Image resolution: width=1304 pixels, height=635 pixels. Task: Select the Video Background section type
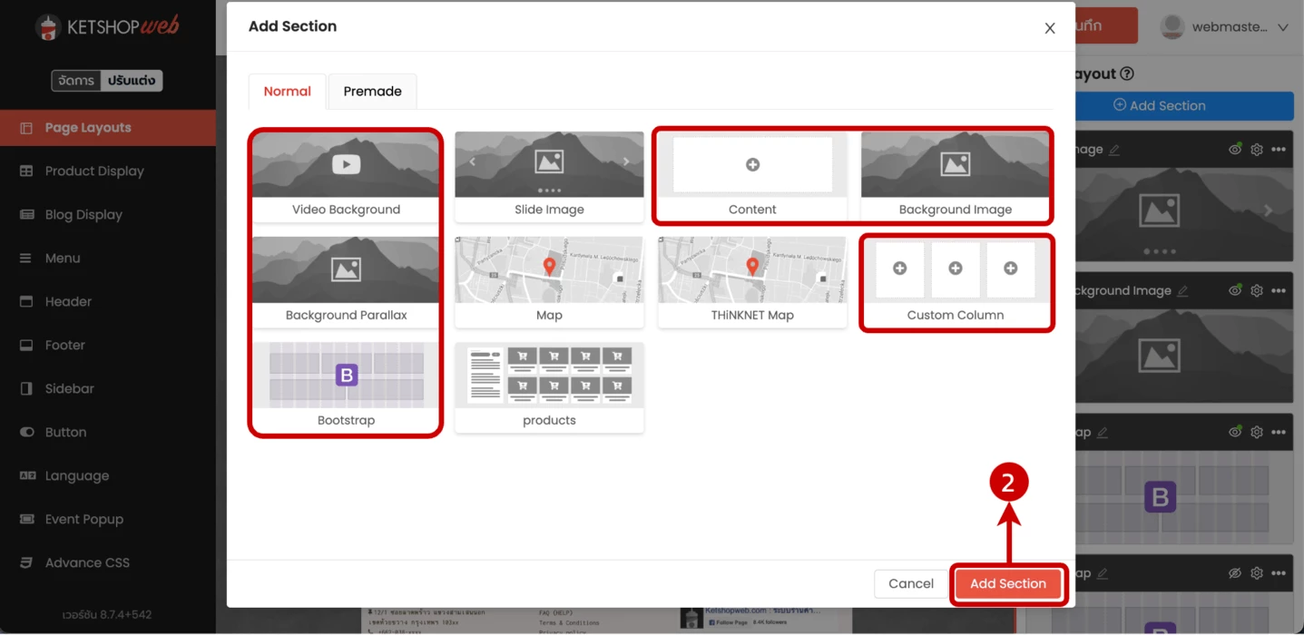coord(346,177)
